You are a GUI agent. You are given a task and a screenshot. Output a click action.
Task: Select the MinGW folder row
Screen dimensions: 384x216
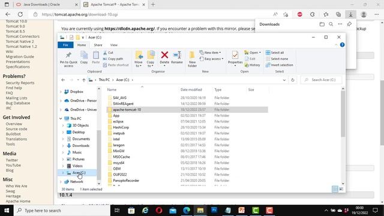[187, 151]
